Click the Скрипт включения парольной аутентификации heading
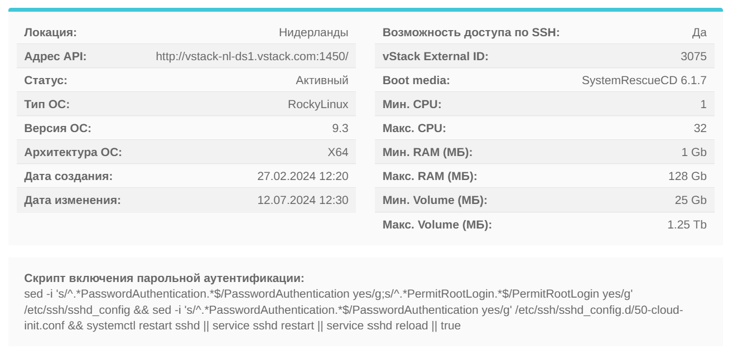Screen dimensions: 733x350 pos(165,278)
